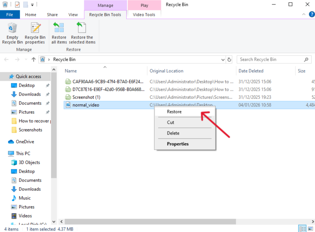Restore the selected items
The height and width of the screenshot is (232, 315).
tap(82, 33)
